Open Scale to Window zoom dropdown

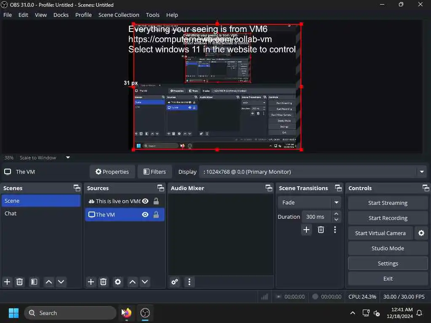coord(68,158)
